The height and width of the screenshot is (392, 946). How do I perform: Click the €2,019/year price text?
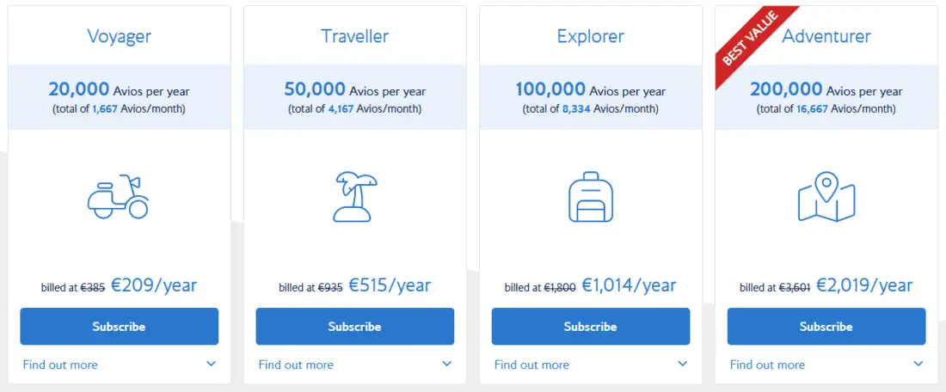[x=864, y=285]
